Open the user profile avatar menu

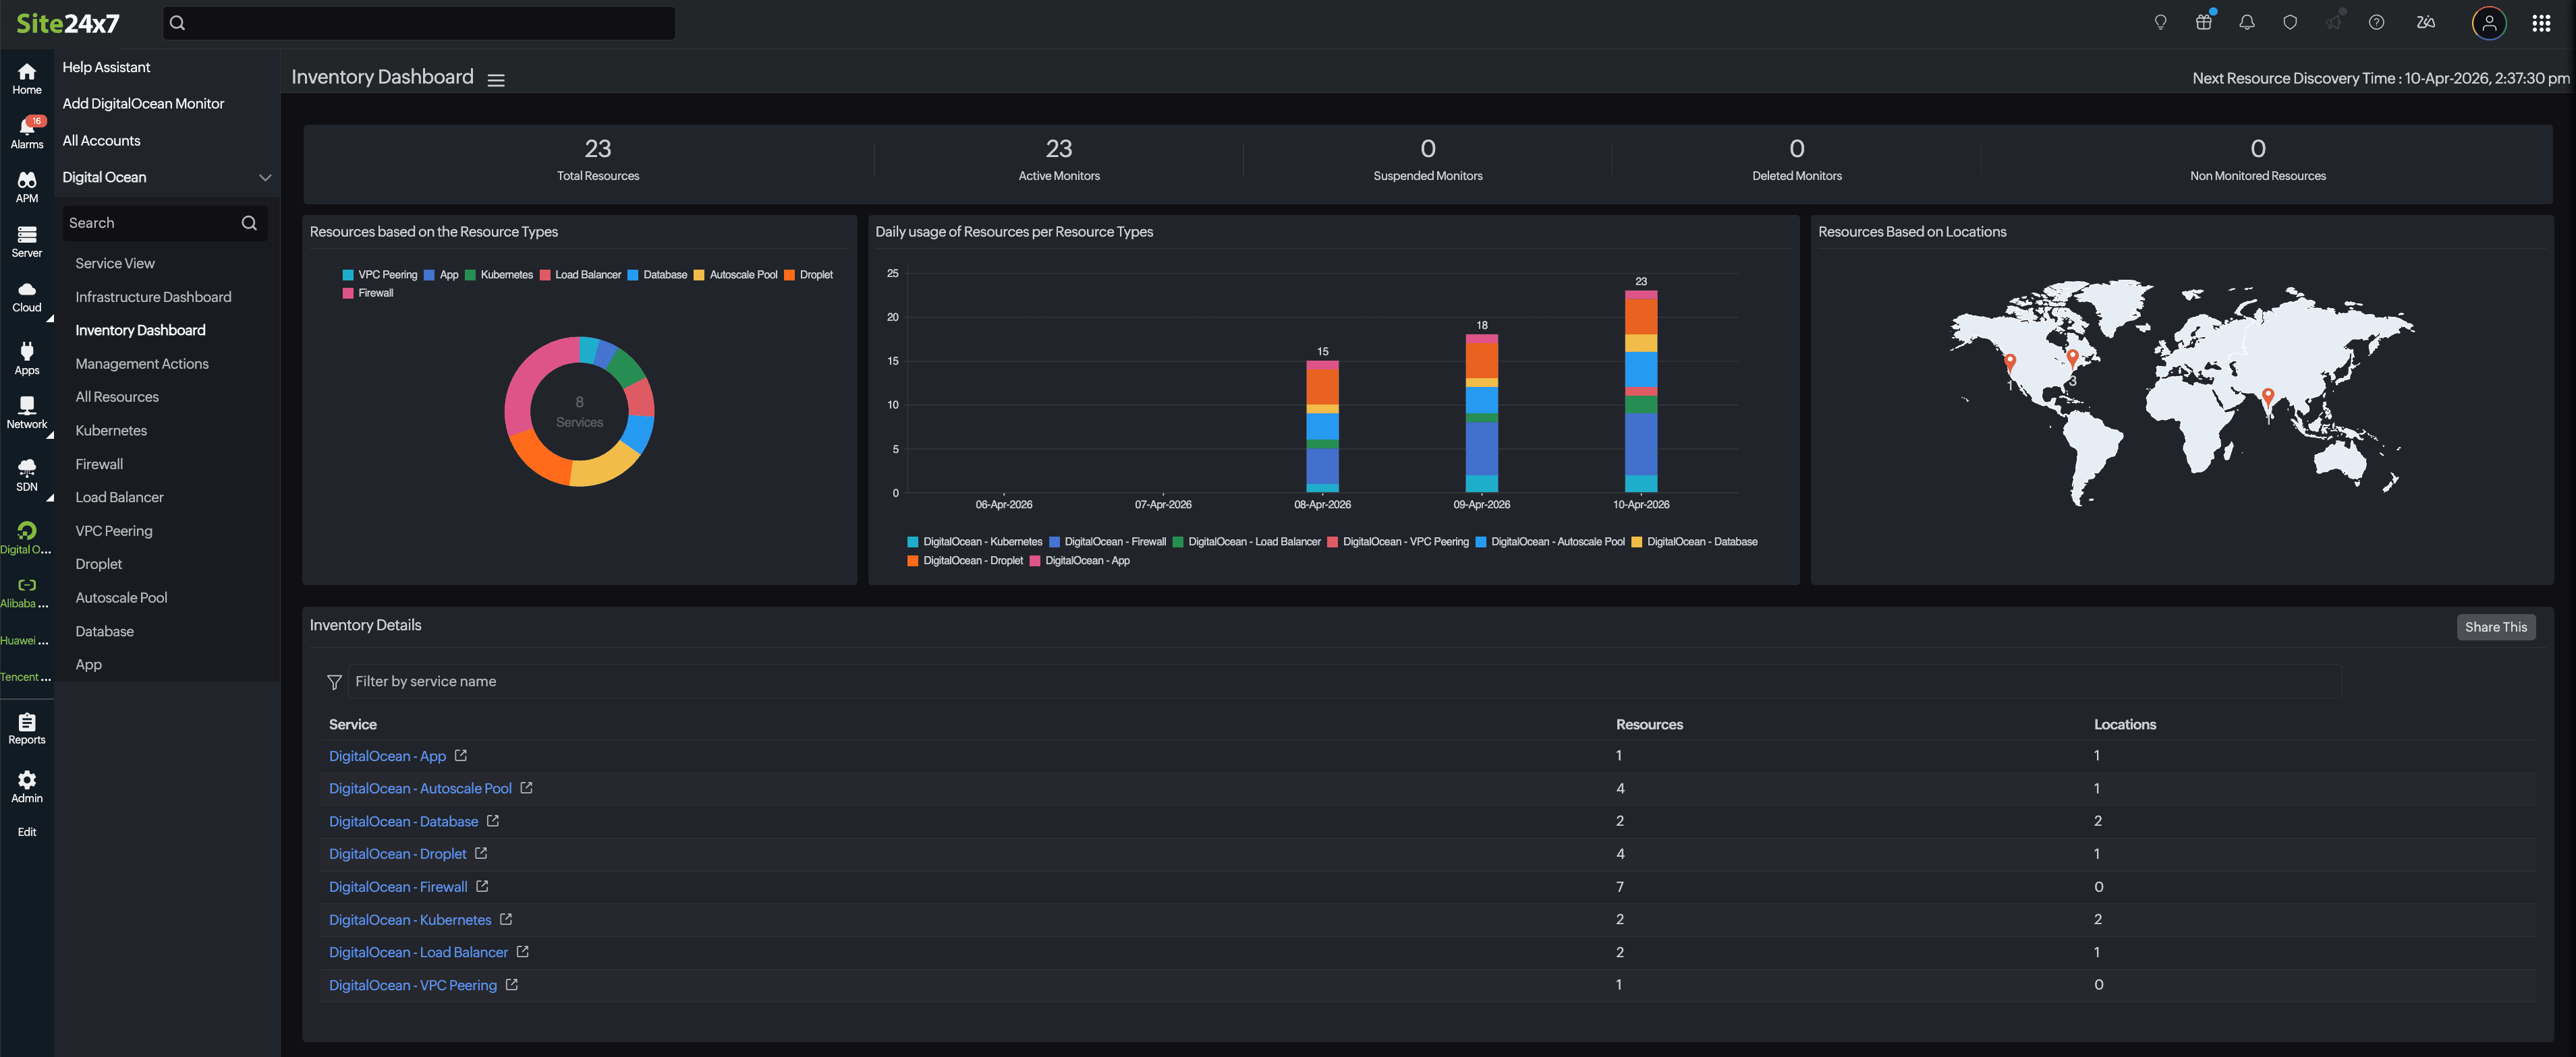coord(2489,23)
